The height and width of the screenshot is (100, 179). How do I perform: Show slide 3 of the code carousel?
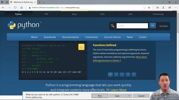point(122,74)
